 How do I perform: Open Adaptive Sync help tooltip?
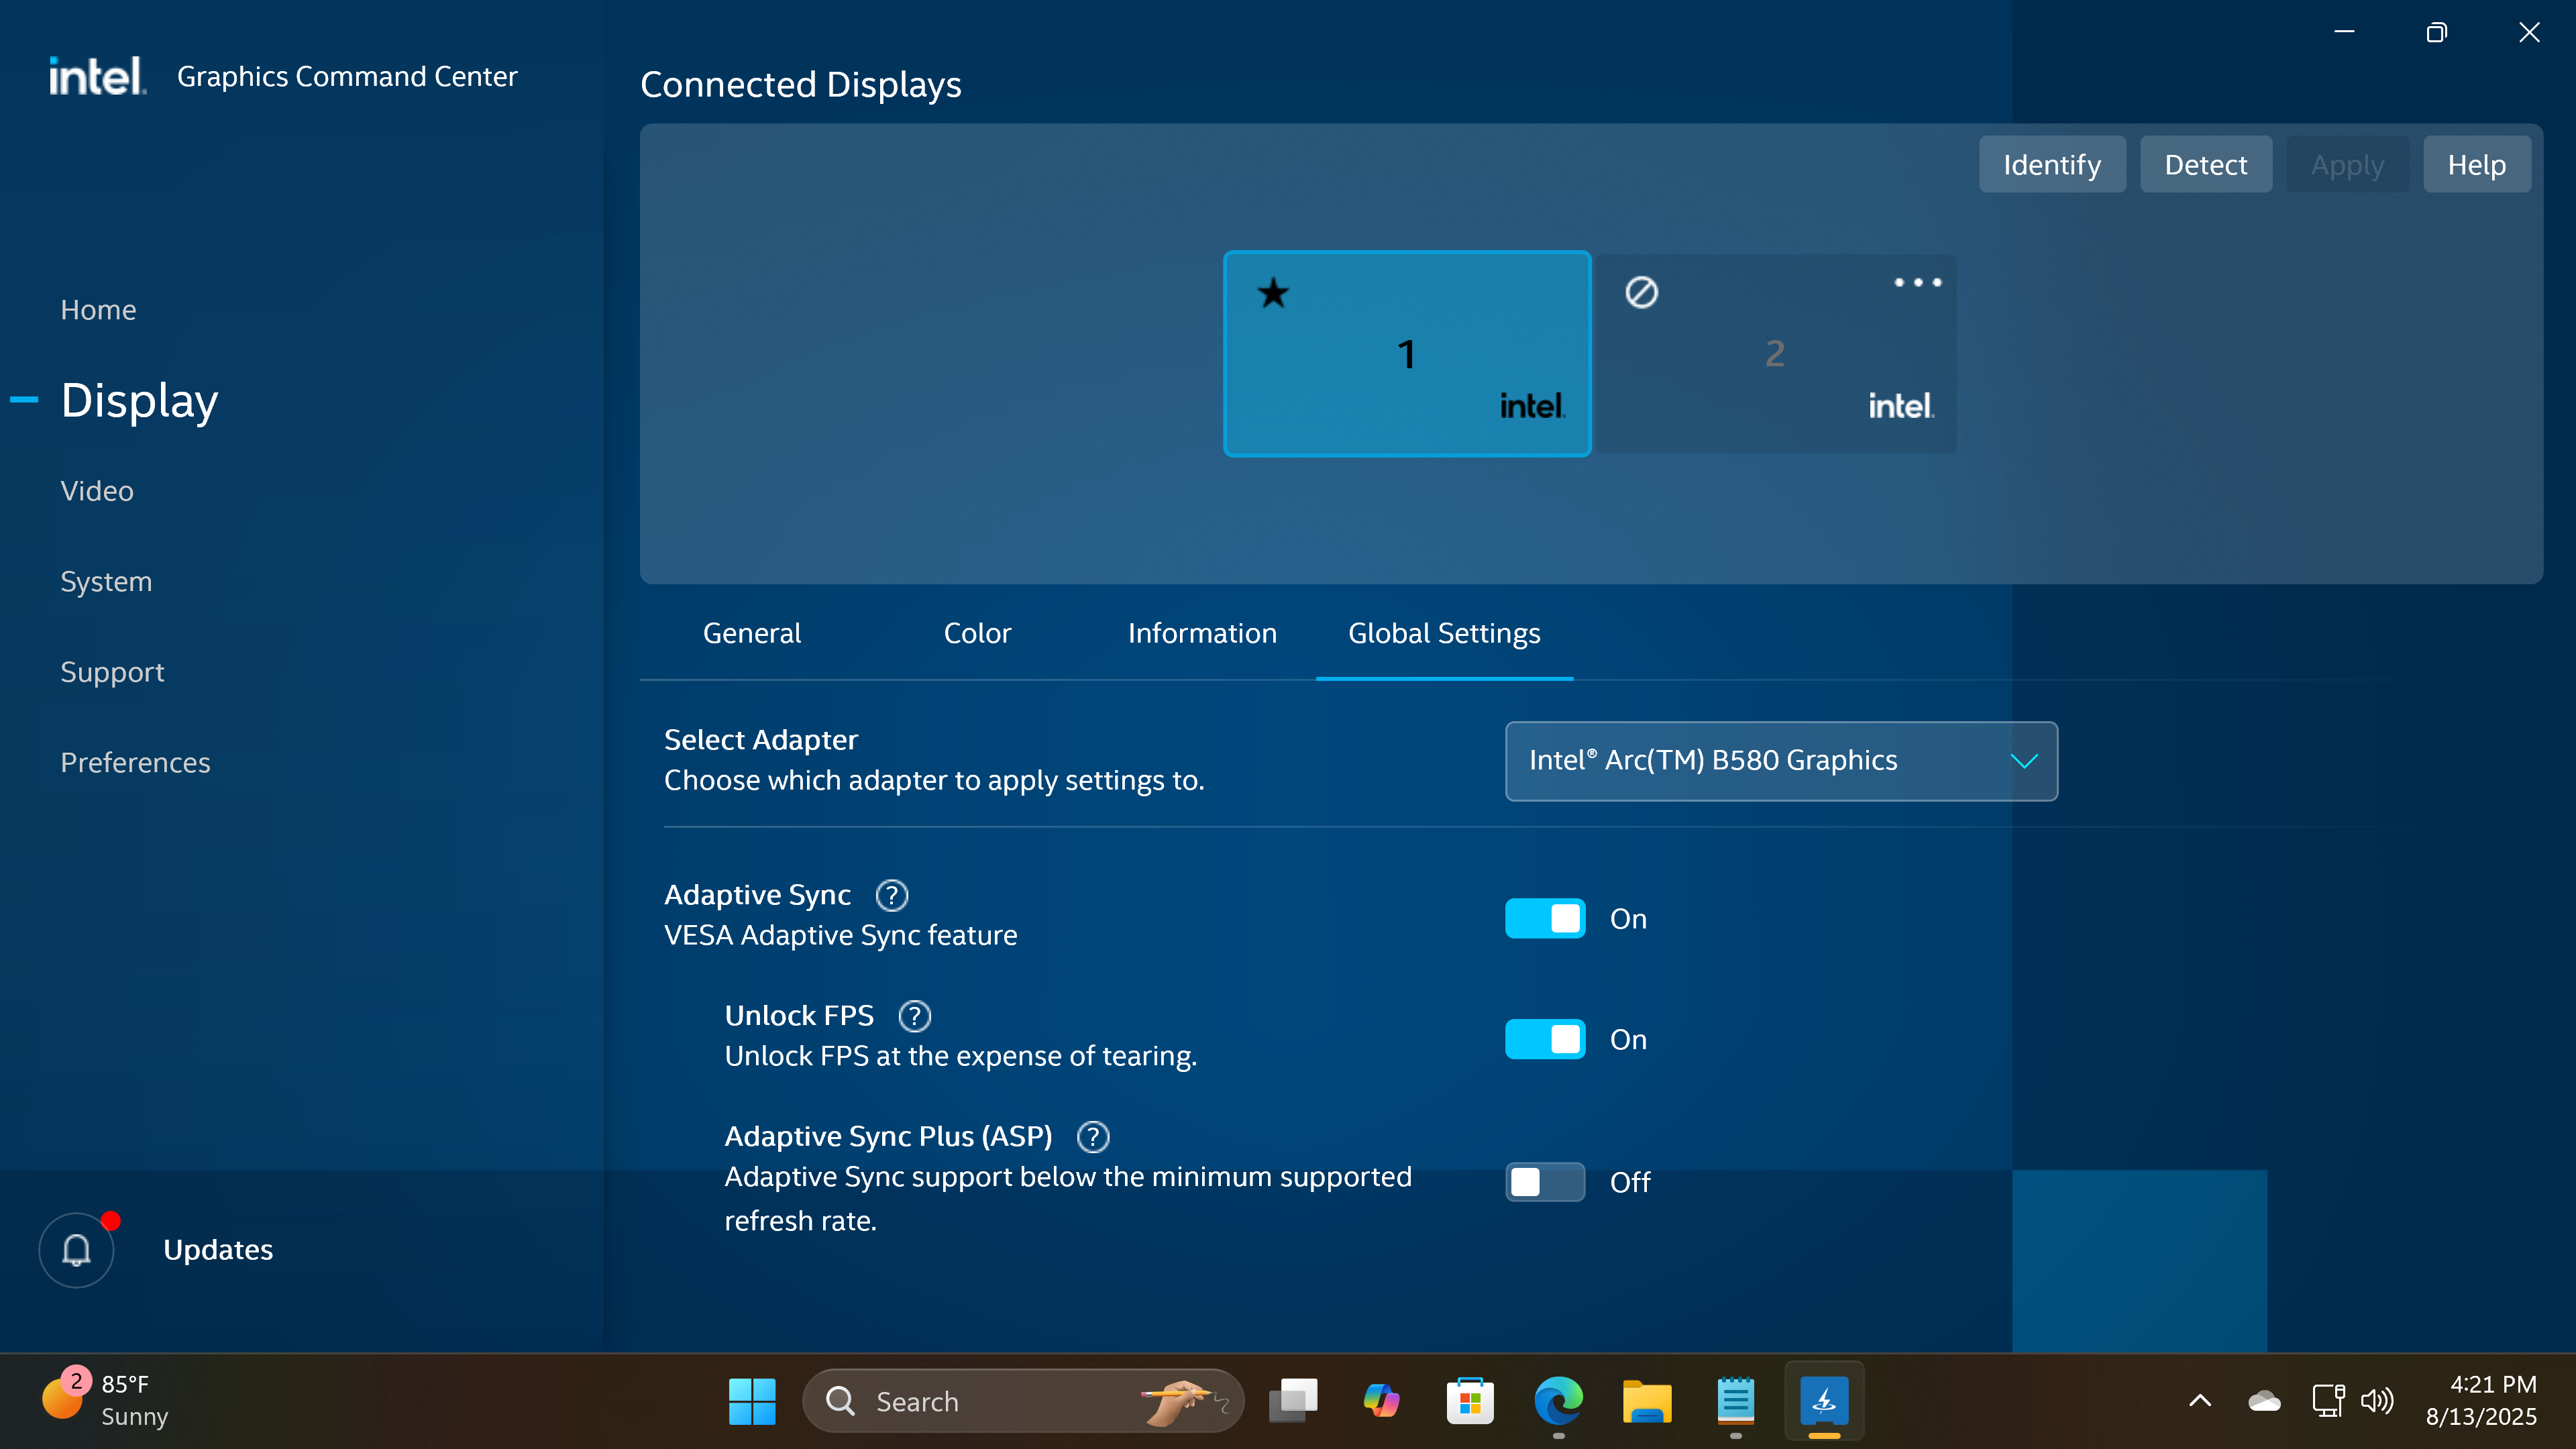coord(891,895)
